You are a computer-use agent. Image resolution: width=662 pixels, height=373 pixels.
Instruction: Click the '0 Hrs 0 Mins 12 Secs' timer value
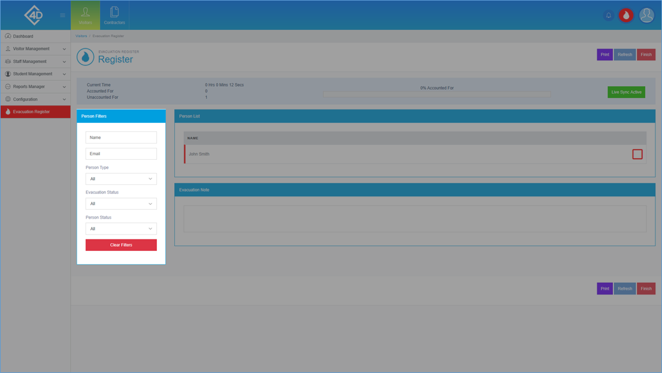[224, 85]
